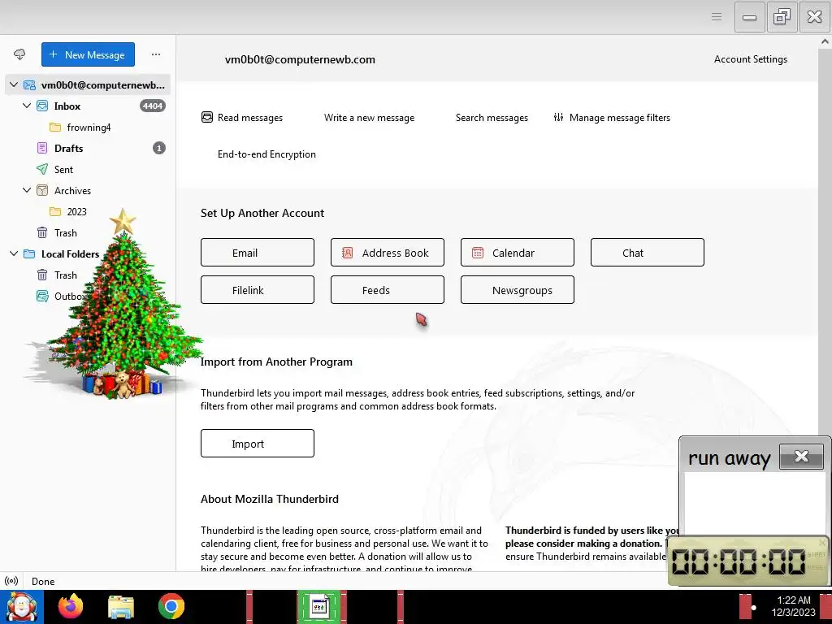Click the active green taskbar app icon

coord(319,606)
